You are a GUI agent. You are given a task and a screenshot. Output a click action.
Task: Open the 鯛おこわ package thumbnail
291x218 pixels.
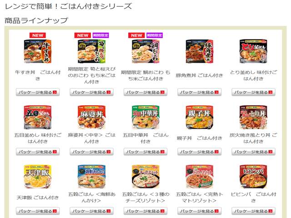[145, 51]
